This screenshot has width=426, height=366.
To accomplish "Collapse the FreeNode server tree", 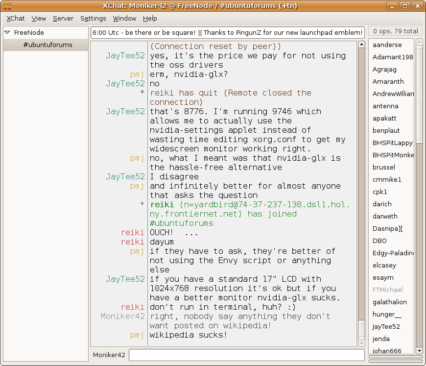I will click(x=7, y=33).
